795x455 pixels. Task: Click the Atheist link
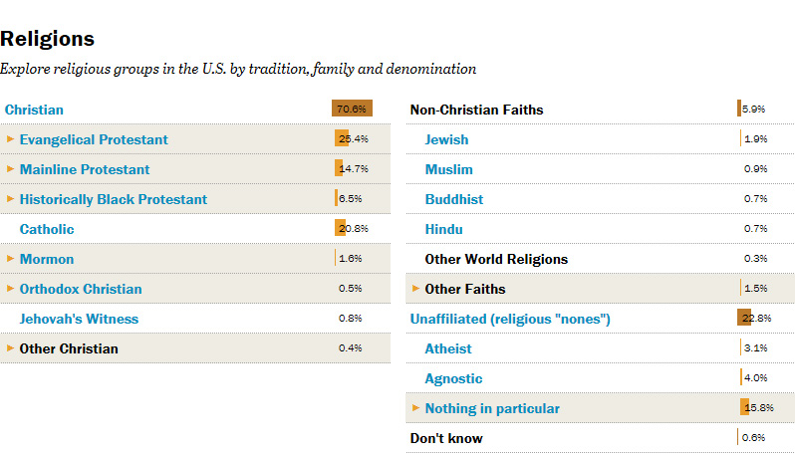click(448, 348)
